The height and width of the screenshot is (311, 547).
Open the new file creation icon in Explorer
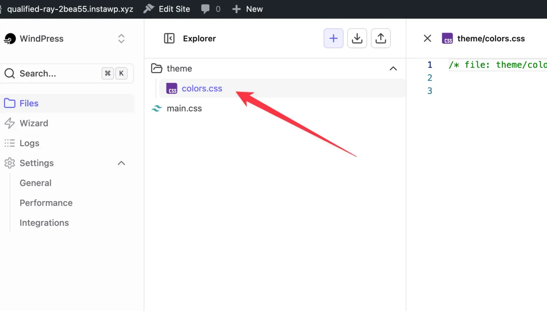333,38
